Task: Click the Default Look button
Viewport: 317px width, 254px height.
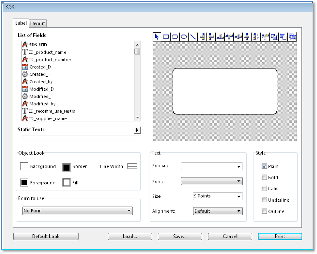Action: pyautogui.click(x=46, y=237)
